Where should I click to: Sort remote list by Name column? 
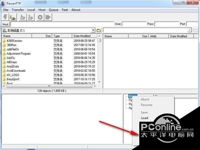pyautogui.click(x=116, y=36)
